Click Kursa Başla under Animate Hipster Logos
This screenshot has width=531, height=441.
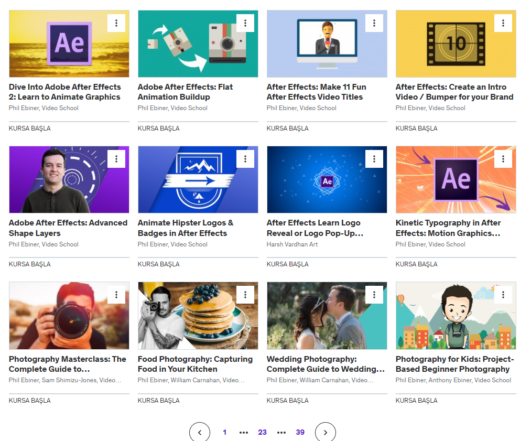coord(159,264)
